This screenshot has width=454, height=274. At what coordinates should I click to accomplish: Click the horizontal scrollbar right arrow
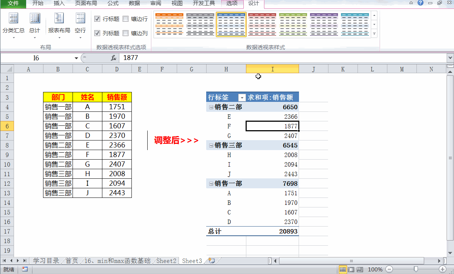[x=440, y=261]
